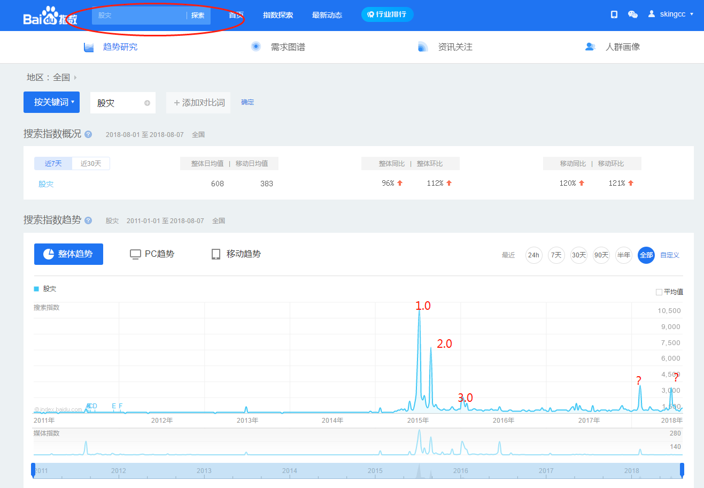Click the 自定义 date range link
The height and width of the screenshot is (488, 704).
click(670, 255)
